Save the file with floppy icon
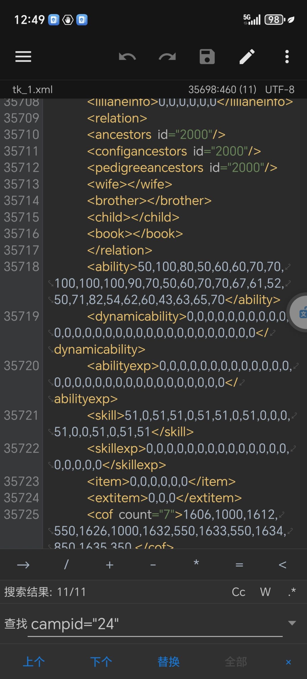This screenshot has width=307, height=679. click(x=207, y=57)
